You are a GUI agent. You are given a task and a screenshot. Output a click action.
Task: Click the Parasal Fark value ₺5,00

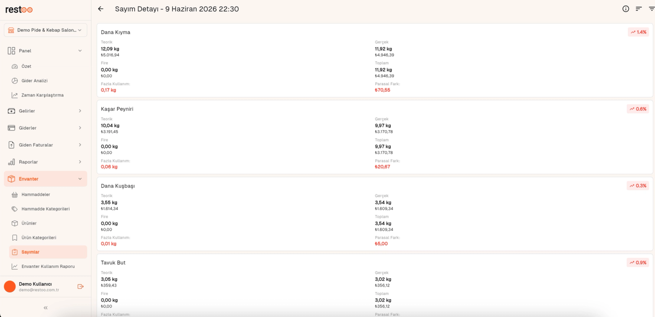tap(381, 243)
